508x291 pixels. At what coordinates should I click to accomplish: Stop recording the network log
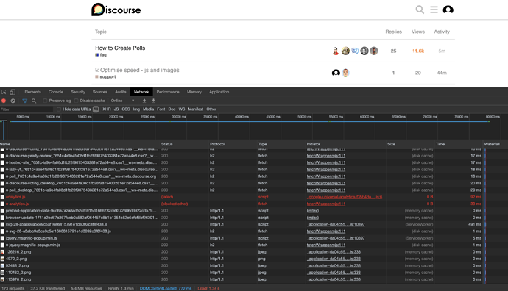(x=4, y=101)
